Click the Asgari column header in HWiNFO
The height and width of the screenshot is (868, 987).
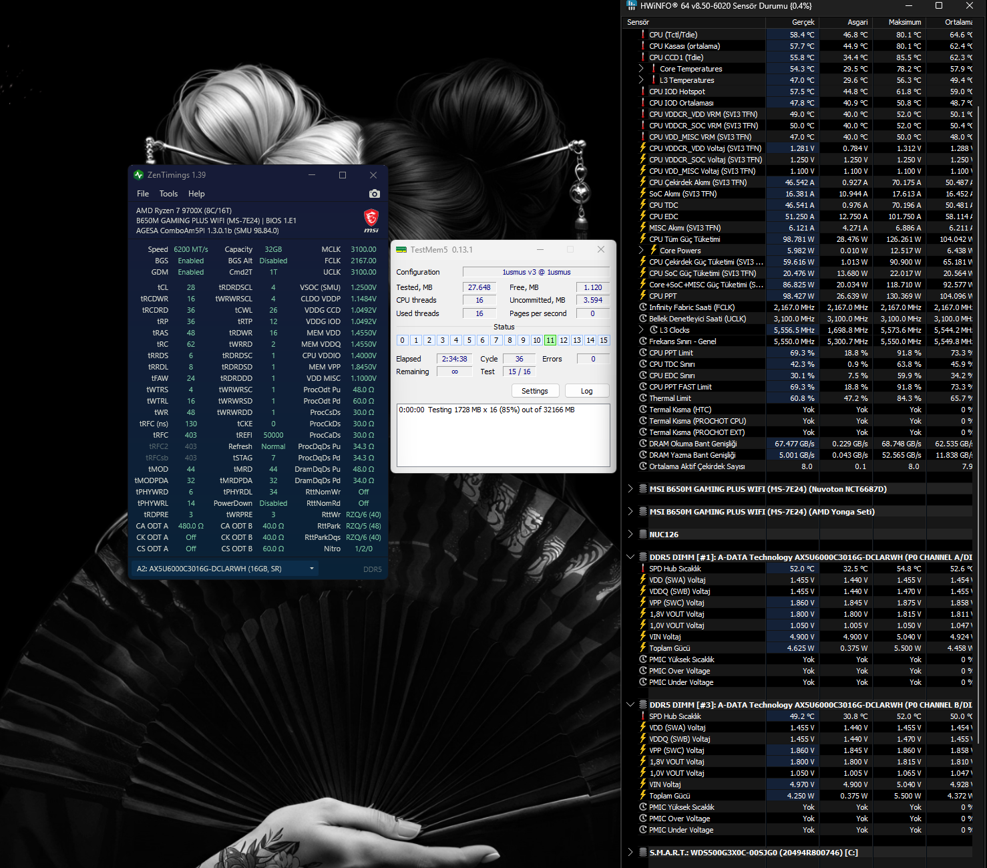point(846,22)
